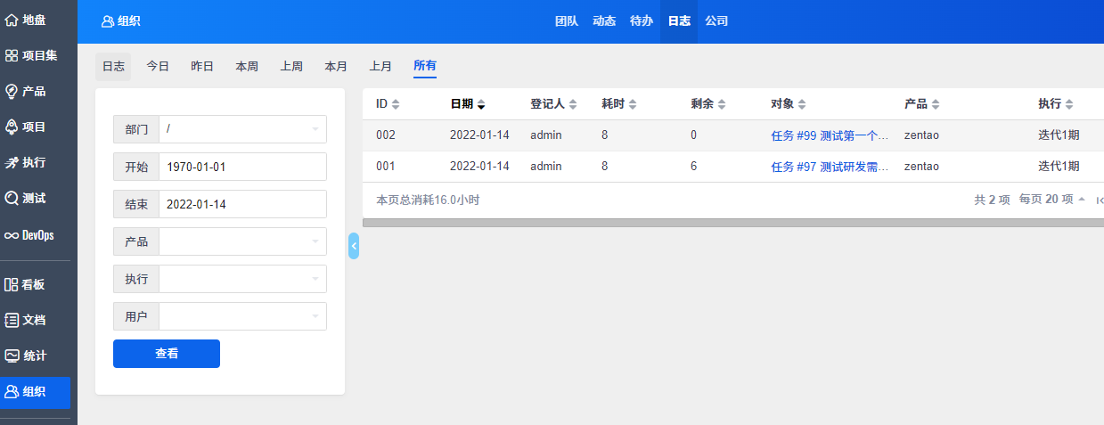This screenshot has height=425, width=1104.
Task: Switch to 团队 tab in top navigation
Action: point(567,21)
